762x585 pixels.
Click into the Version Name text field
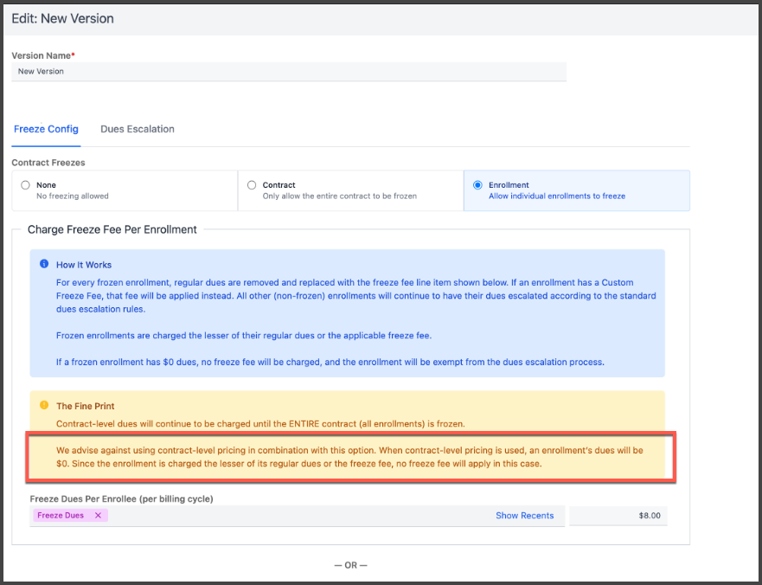click(288, 72)
